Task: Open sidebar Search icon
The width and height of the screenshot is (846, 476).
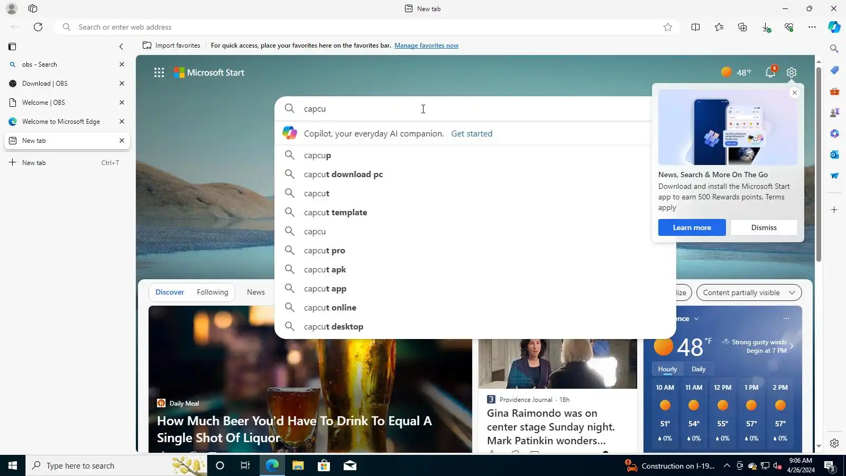Action: tap(834, 49)
